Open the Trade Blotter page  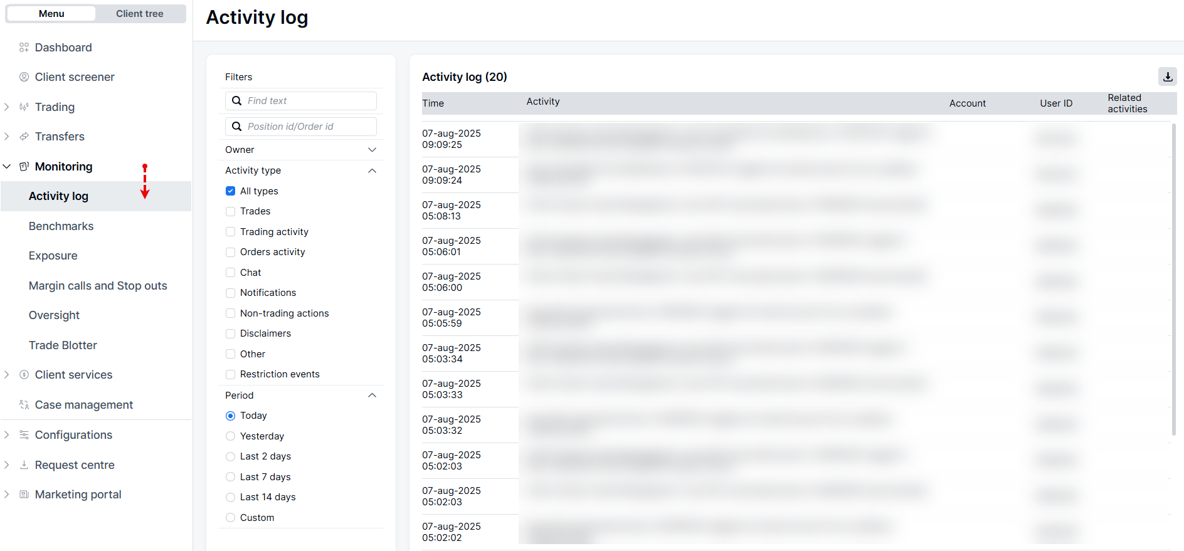pyautogui.click(x=63, y=345)
